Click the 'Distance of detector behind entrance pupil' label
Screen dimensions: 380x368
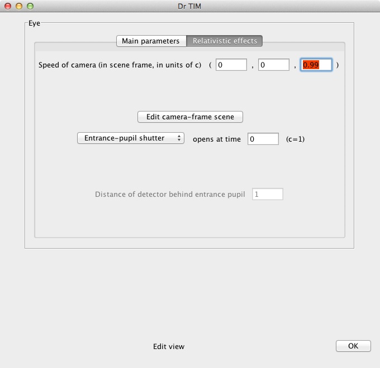click(170, 195)
